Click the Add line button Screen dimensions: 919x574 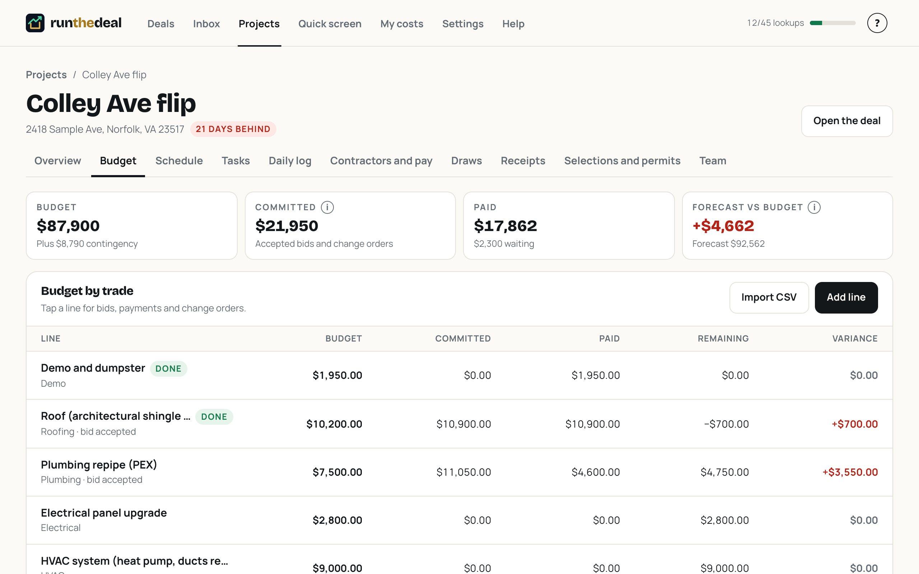pos(846,298)
